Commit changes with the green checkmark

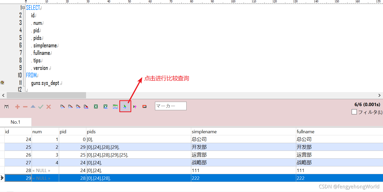pos(41,107)
